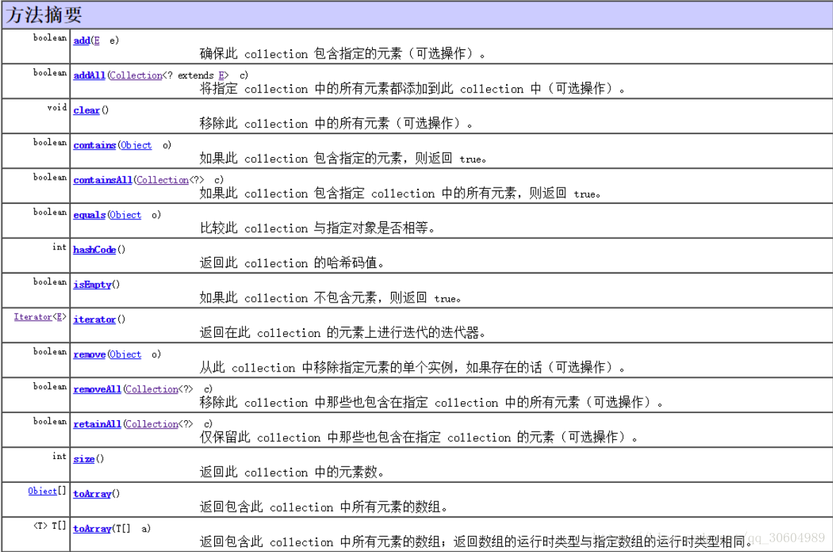
Task: Click Collection link in retainAll parameters
Action: pos(152,424)
